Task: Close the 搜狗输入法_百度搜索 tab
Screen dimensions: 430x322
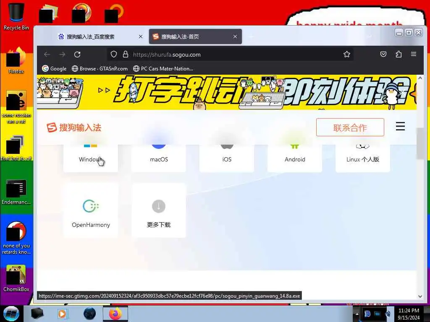Action: coord(140,36)
